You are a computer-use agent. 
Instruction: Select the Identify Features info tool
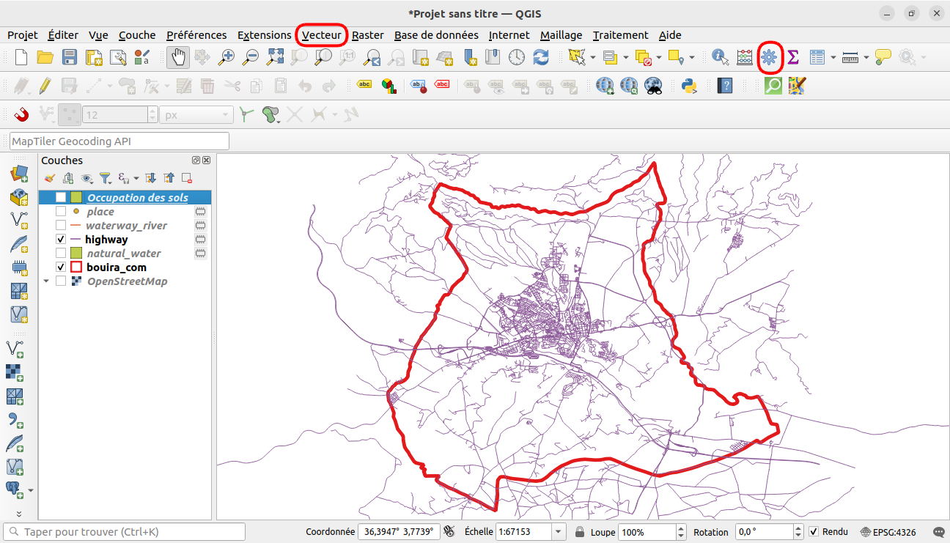point(720,57)
